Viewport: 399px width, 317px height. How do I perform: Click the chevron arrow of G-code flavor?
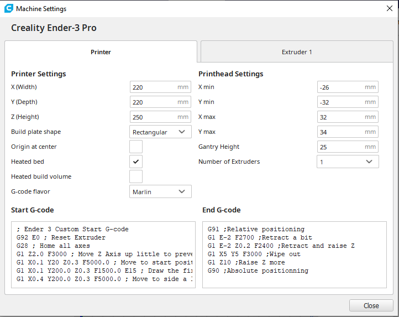tap(182, 191)
